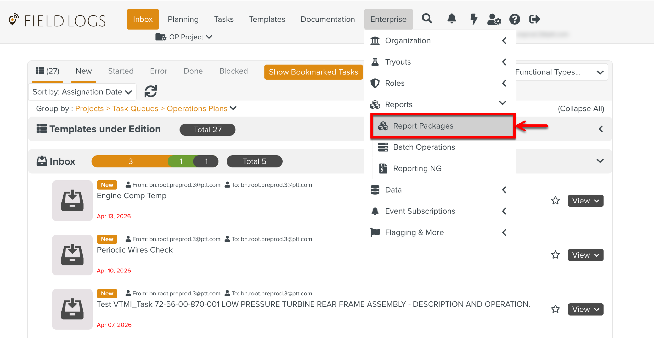
Task: Star the Test VTMI_Task item
Action: [555, 309]
